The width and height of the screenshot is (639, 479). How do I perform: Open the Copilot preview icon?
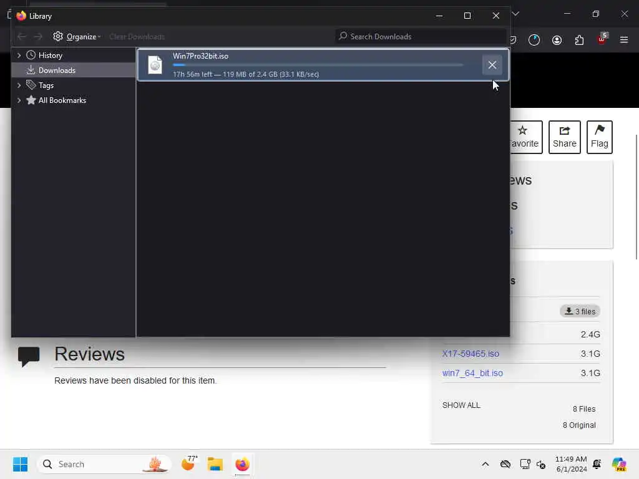(619, 464)
